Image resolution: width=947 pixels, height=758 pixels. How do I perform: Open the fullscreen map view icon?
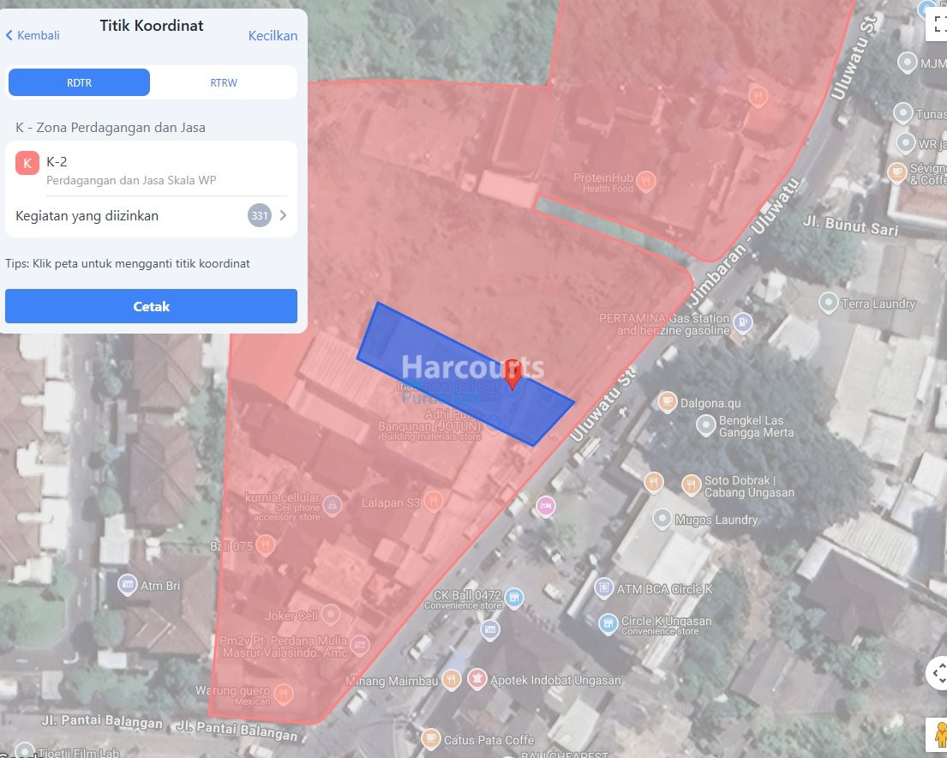coord(938,23)
